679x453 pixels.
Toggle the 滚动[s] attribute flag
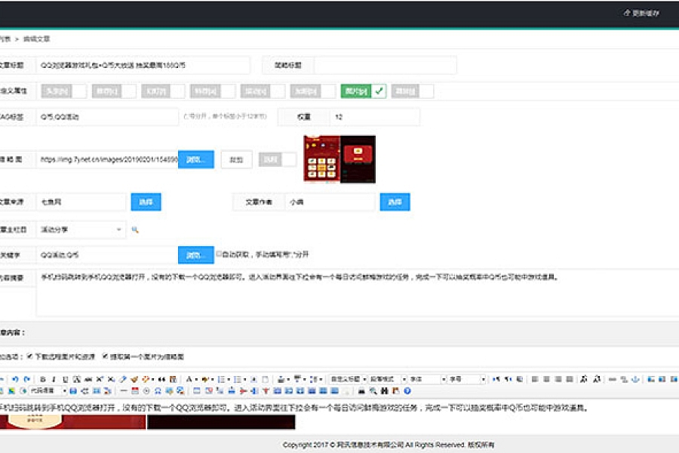pyautogui.click(x=263, y=91)
